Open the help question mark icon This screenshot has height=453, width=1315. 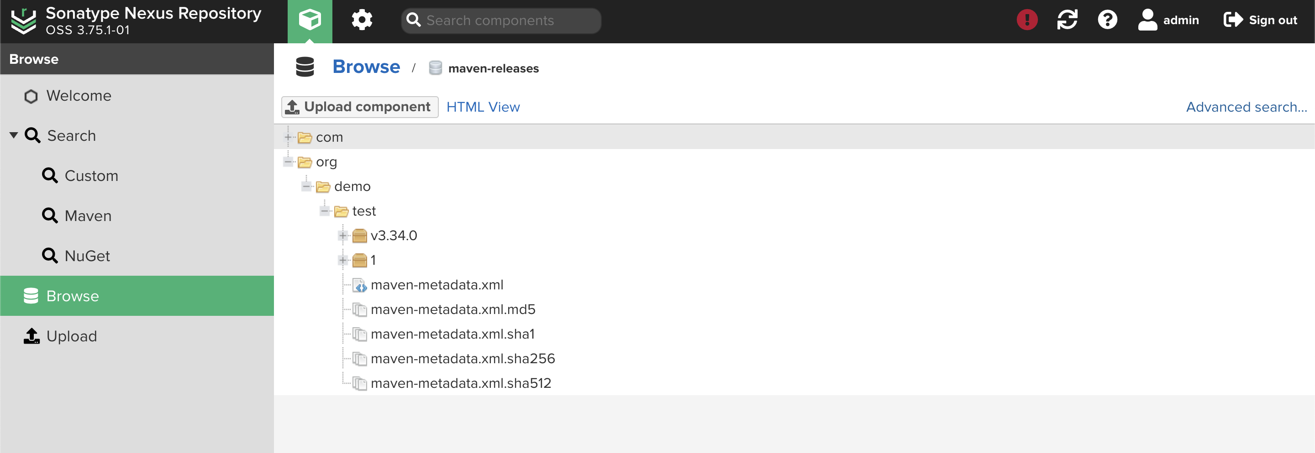(1107, 20)
